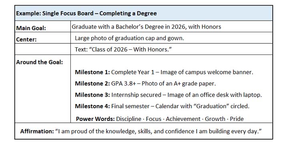
Task: Click 'Image of campus welcome banner' text
Action: pos(207,72)
